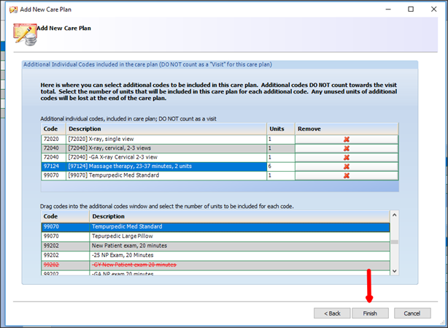Delete the Massage therapy code row
Viewport: 448px width, 328px height.
[347, 167]
